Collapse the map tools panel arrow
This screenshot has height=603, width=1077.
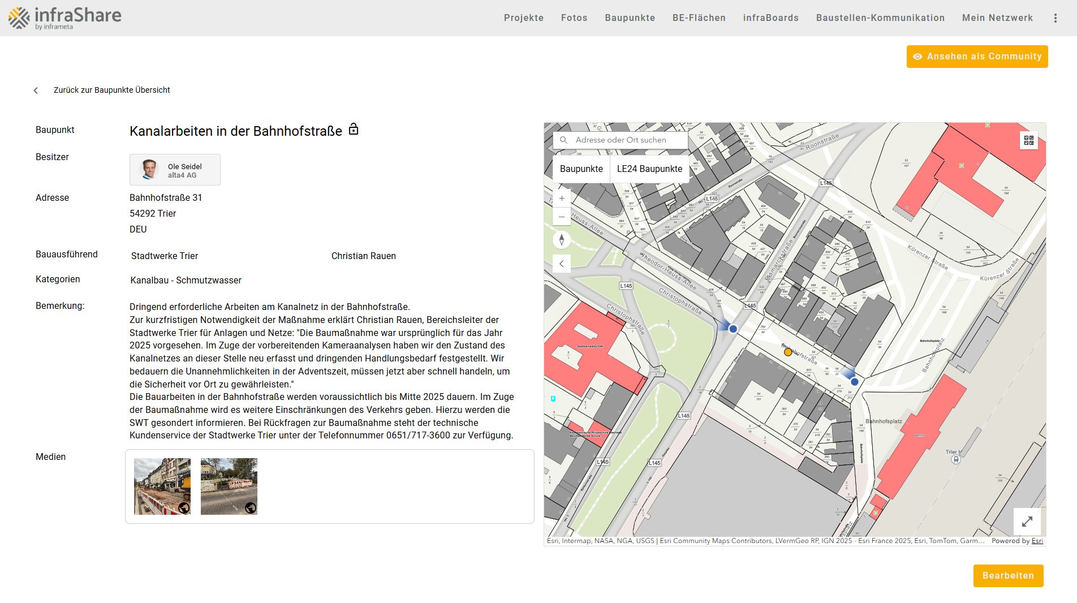pos(562,264)
